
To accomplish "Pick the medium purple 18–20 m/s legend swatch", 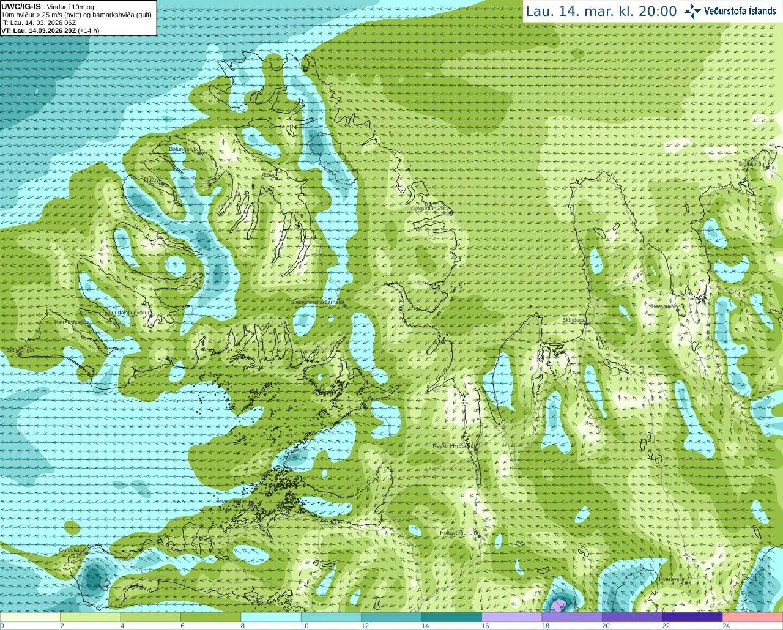I will [x=573, y=617].
